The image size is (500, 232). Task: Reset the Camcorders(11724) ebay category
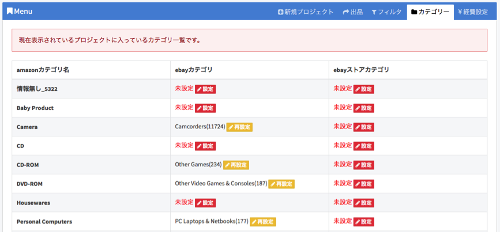(x=239, y=127)
